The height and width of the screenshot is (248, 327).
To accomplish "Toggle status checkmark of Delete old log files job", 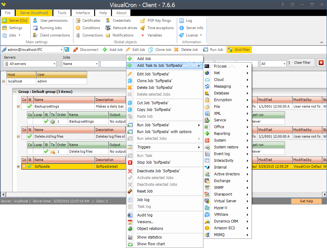I will click(x=30, y=136).
